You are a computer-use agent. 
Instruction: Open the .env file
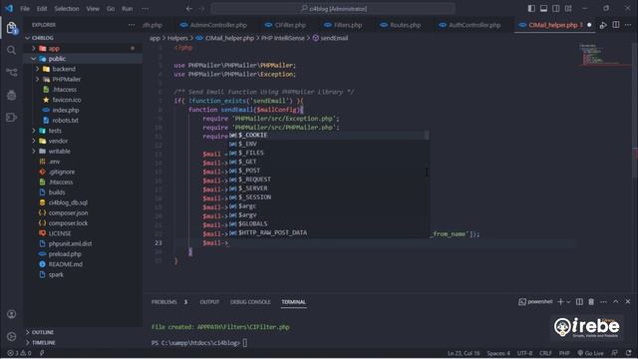pyautogui.click(x=54, y=162)
